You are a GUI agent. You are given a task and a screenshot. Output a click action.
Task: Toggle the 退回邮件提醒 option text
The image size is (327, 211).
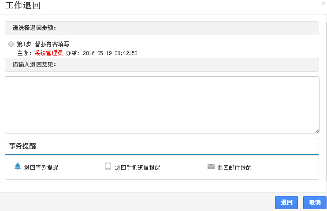pos(234,167)
